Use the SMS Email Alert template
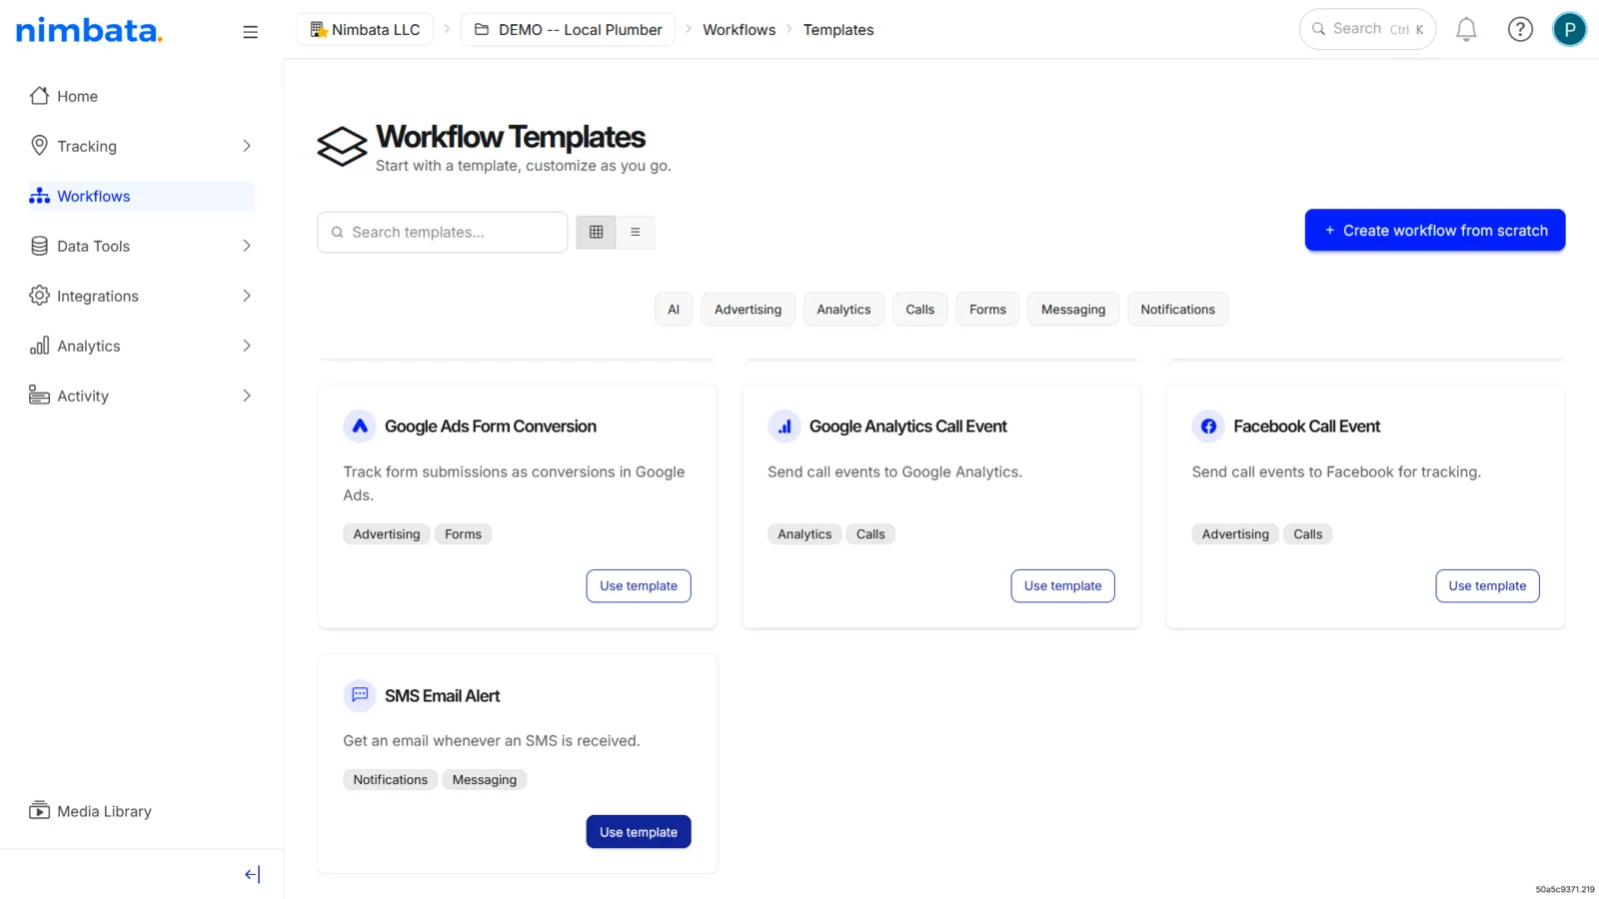The image size is (1599, 899). (639, 832)
